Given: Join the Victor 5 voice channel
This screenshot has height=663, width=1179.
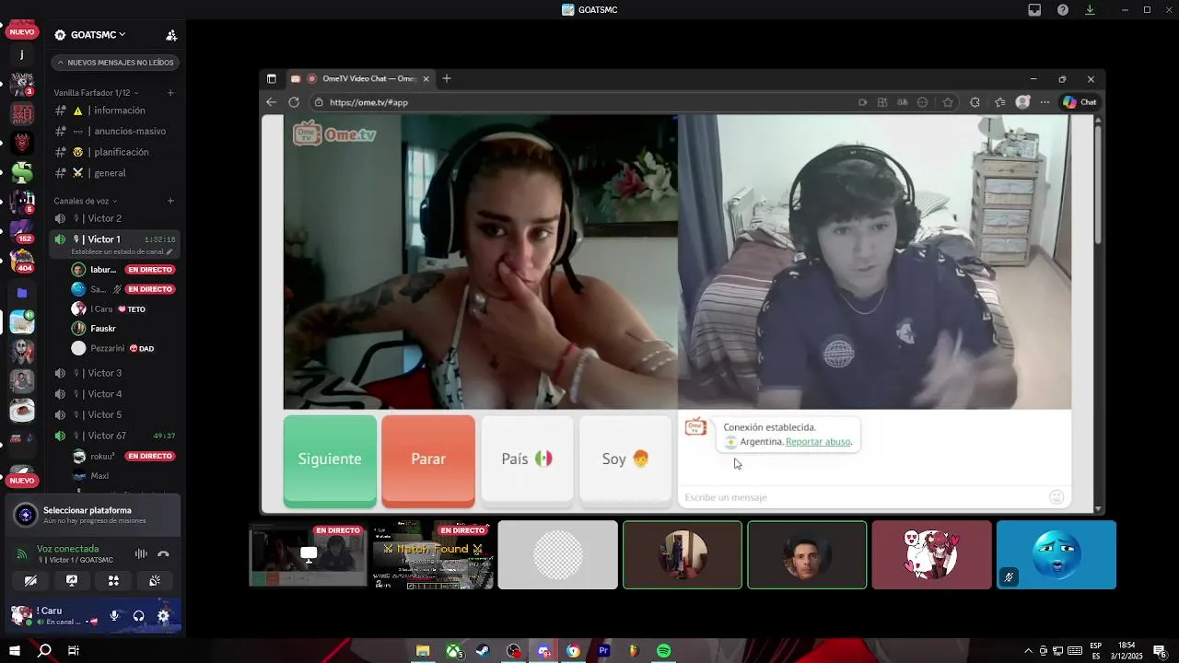Looking at the screenshot, I should [114, 414].
